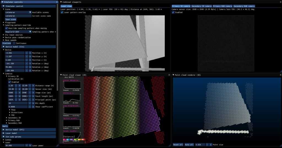Expand the Device pose randomization node
The image size is (282, 148).
point(4,37)
